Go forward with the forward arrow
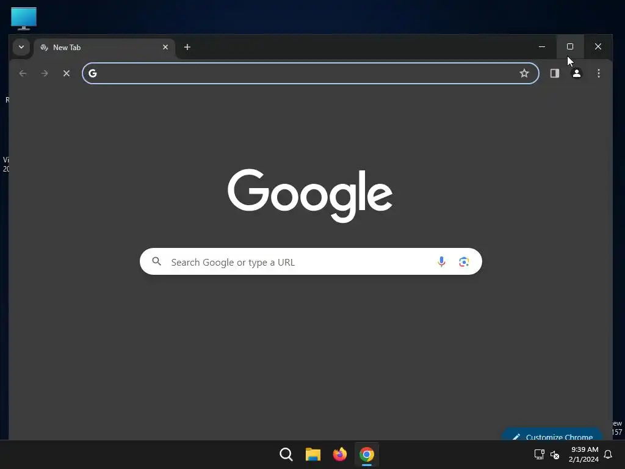 pyautogui.click(x=44, y=73)
